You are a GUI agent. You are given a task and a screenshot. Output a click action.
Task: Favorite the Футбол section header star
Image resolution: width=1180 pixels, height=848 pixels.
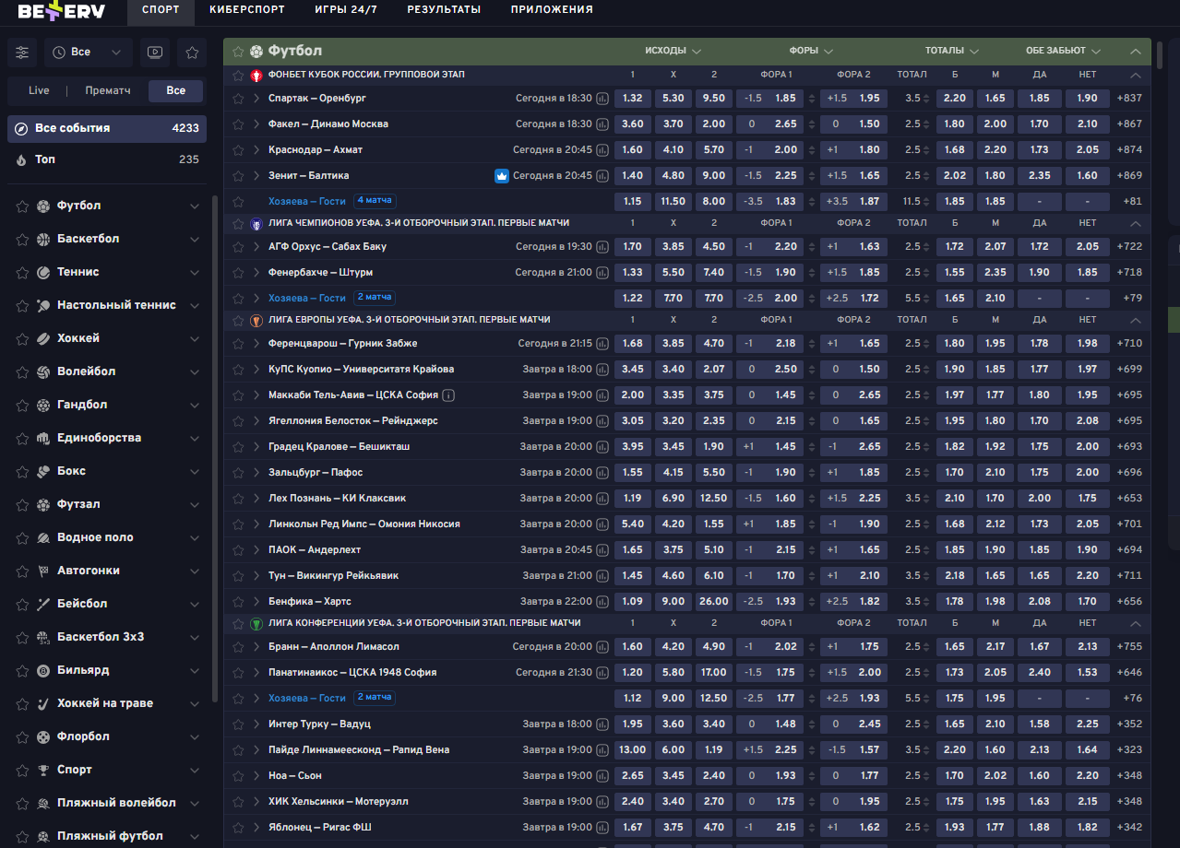tap(238, 52)
